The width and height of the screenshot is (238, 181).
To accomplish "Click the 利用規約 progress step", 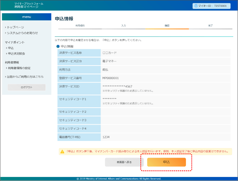I will coord(80,26).
